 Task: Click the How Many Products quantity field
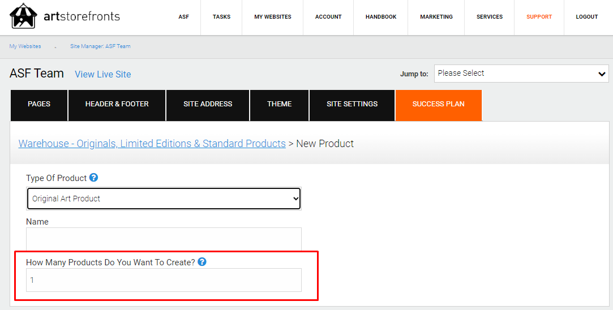[164, 280]
